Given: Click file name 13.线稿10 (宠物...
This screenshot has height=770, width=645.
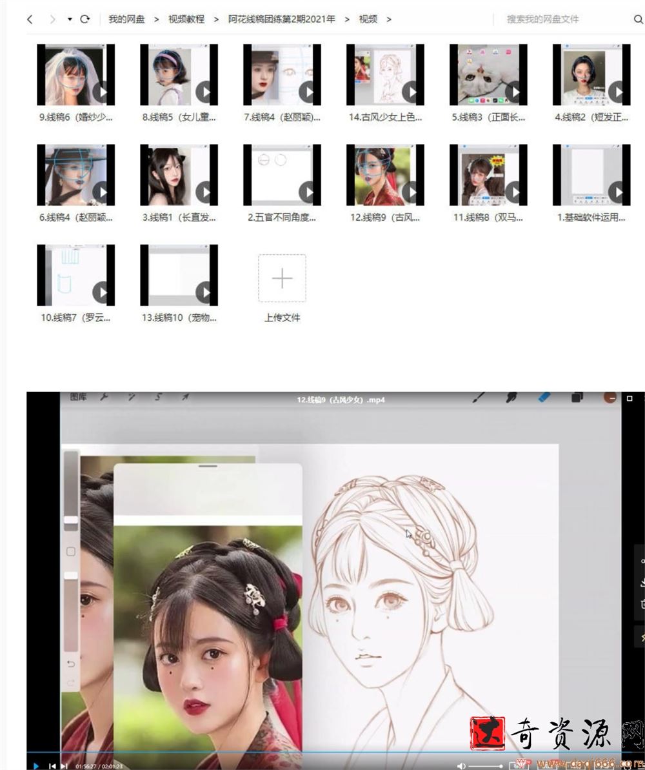Looking at the screenshot, I should [x=179, y=318].
